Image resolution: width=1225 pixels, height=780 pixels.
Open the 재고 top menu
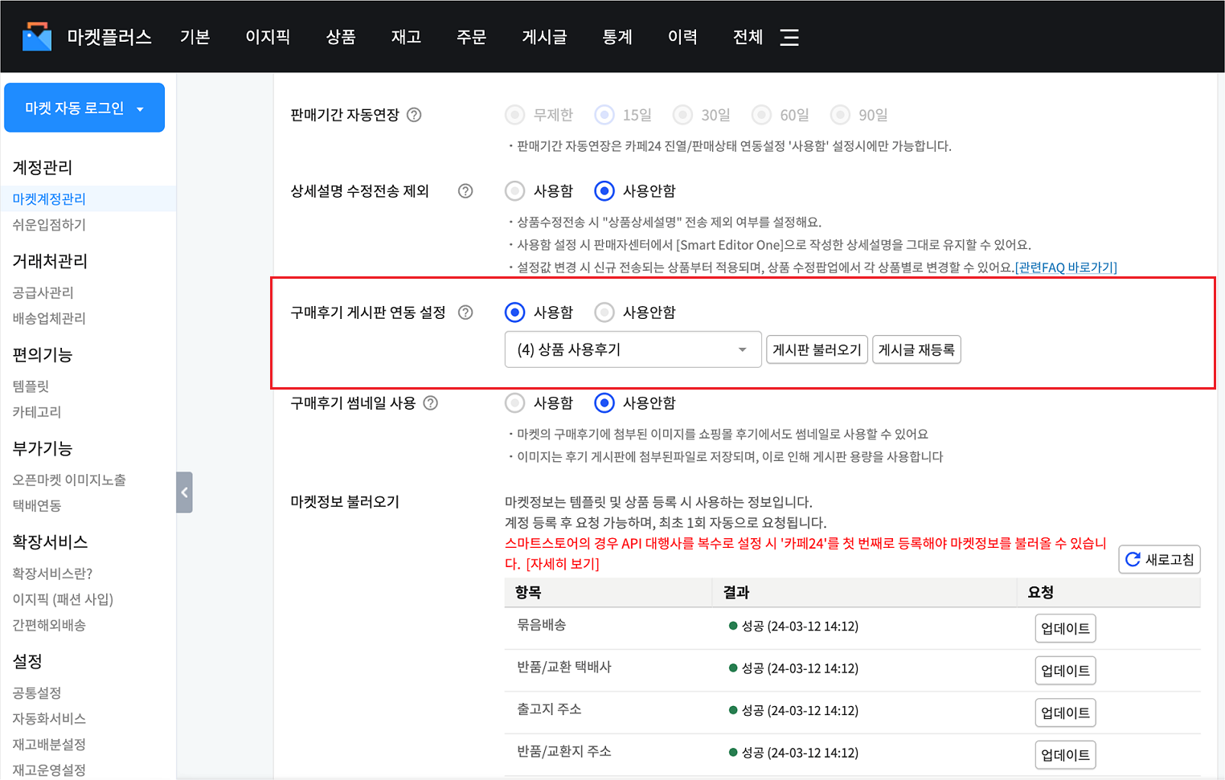406,37
